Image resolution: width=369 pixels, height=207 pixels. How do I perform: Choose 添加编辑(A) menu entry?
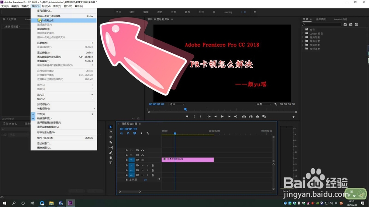[x=64, y=53]
